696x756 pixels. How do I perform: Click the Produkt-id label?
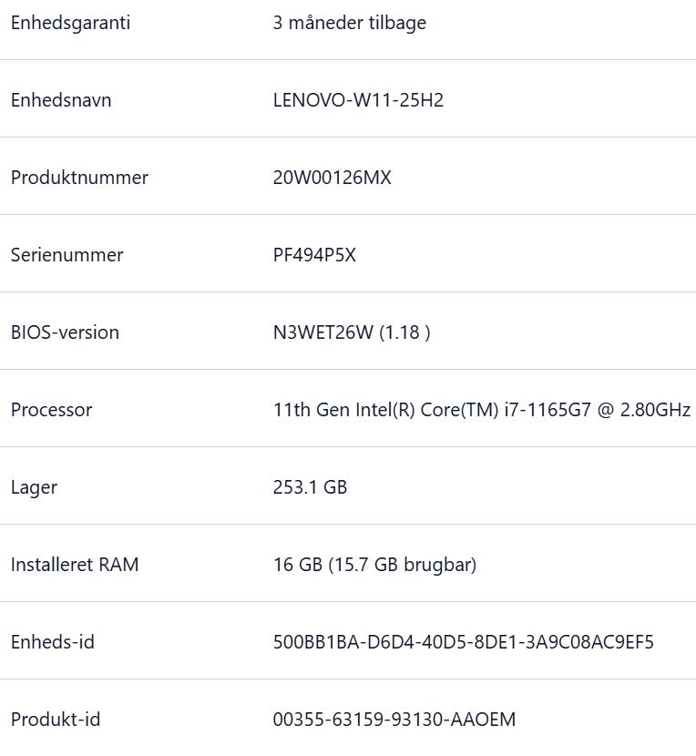[x=56, y=720]
